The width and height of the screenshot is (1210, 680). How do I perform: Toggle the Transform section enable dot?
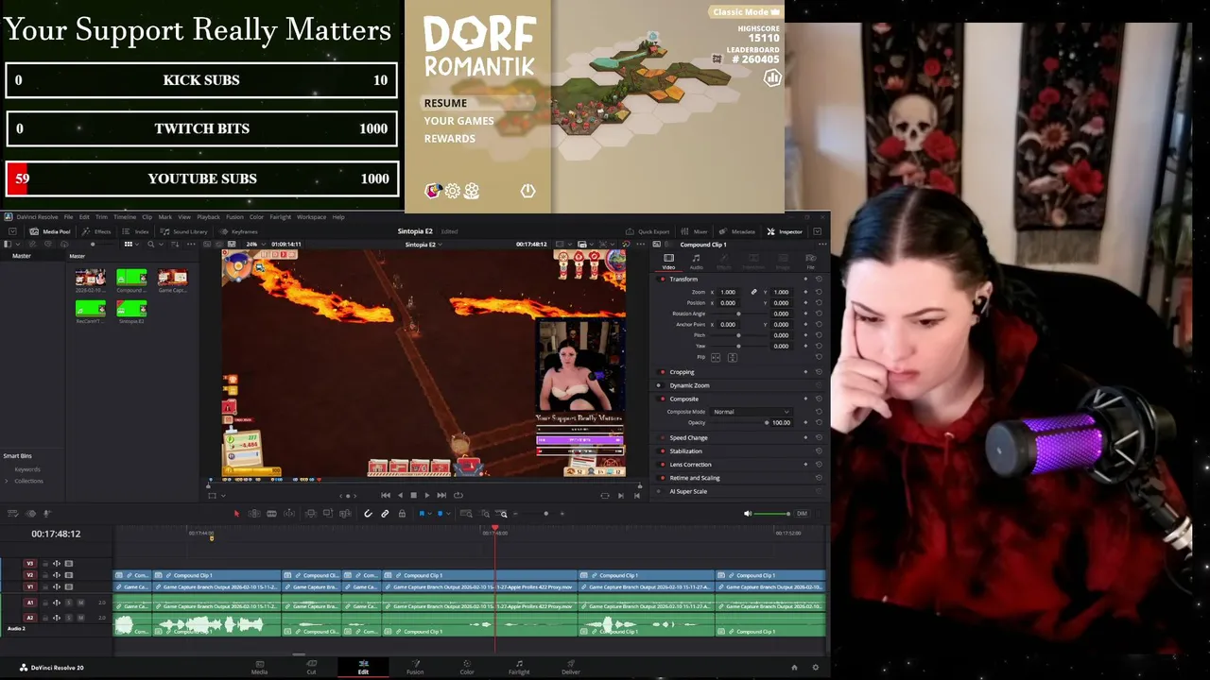click(662, 279)
